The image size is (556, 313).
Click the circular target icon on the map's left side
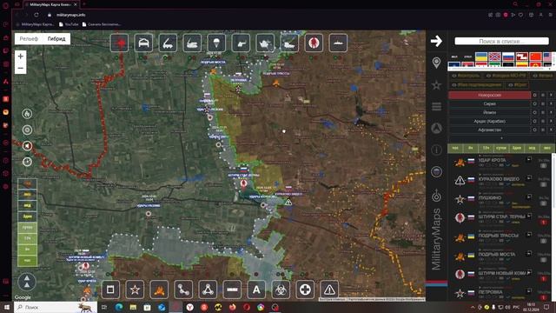pos(27,130)
